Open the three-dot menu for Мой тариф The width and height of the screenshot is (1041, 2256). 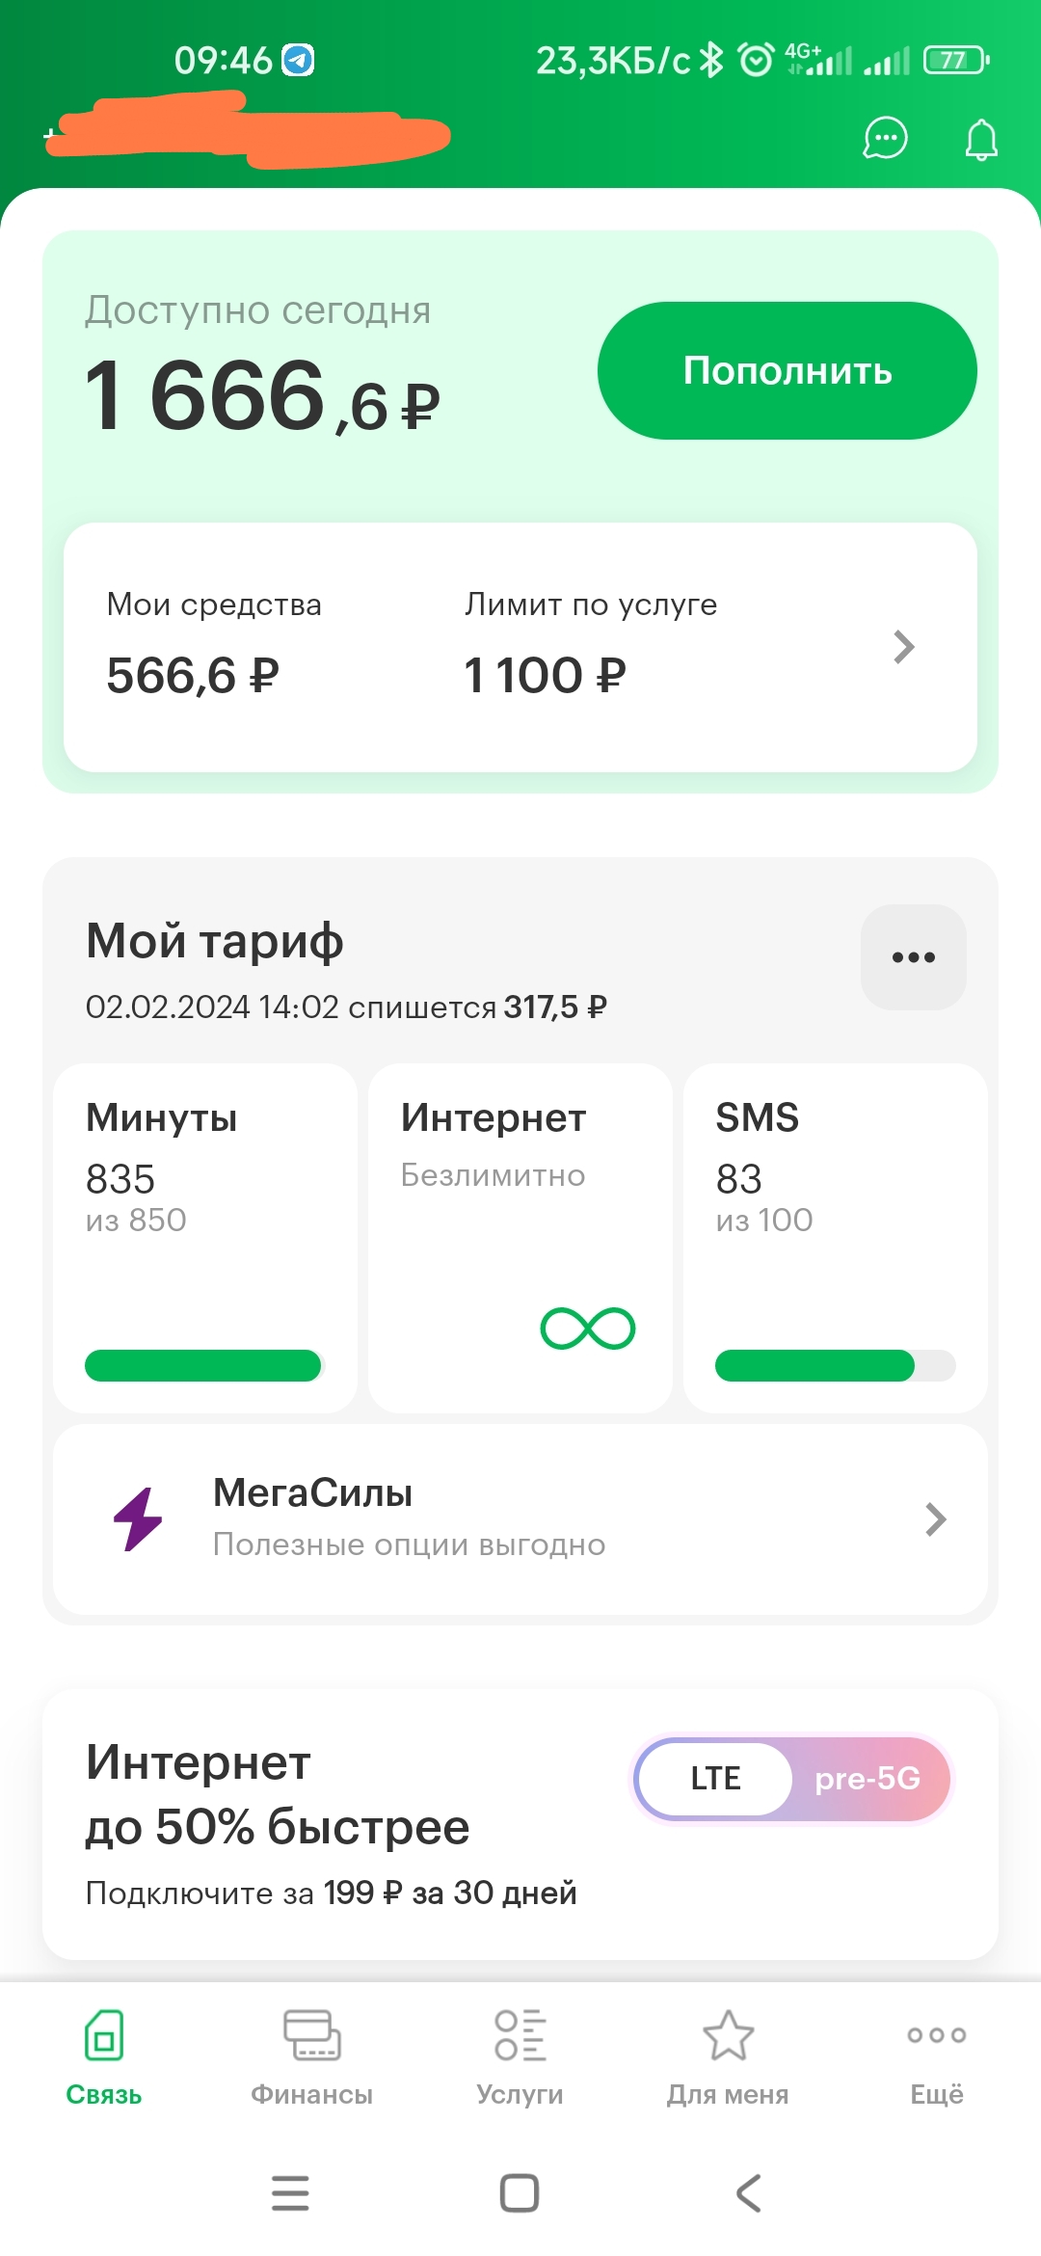913,957
